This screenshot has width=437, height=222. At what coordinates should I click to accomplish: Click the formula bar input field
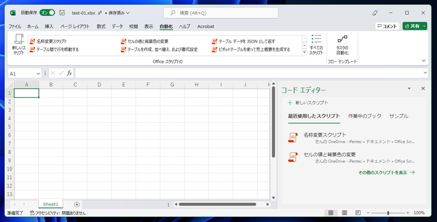click(x=248, y=73)
